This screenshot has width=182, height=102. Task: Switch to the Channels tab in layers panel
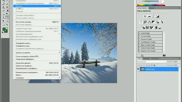146,59
